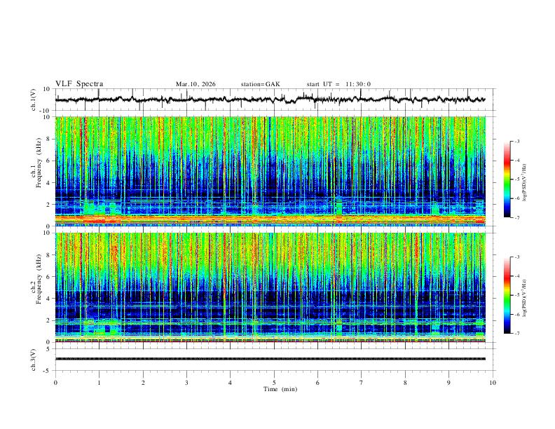Click the "0" tick on the time axis
The image size is (555, 429).
click(55, 383)
